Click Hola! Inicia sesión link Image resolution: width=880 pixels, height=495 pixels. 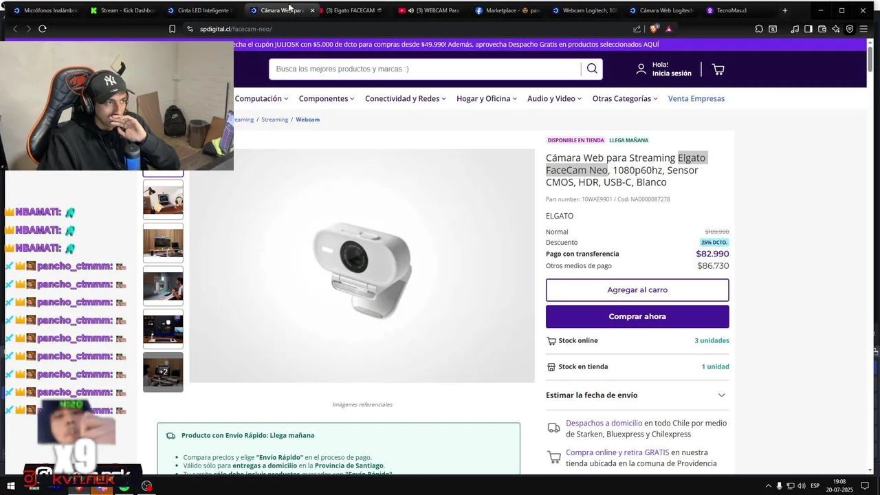point(672,69)
